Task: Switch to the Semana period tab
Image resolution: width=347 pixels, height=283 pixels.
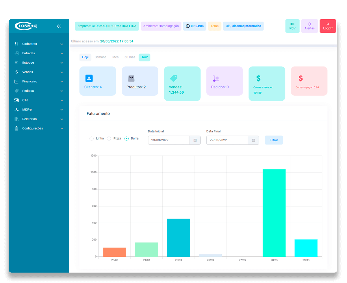Action: pyautogui.click(x=101, y=57)
